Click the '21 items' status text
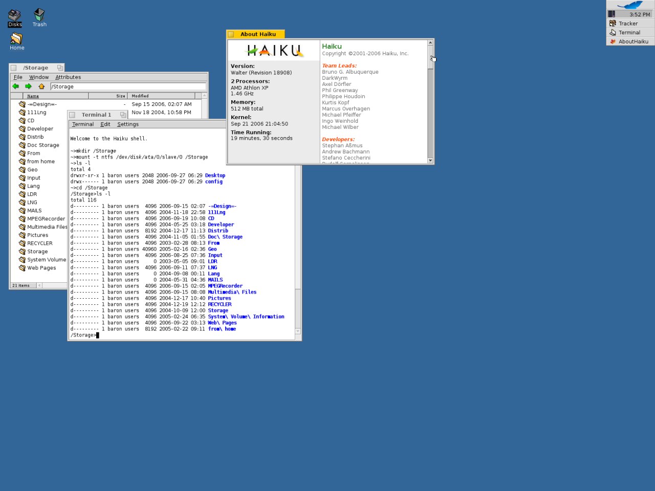 [21, 285]
